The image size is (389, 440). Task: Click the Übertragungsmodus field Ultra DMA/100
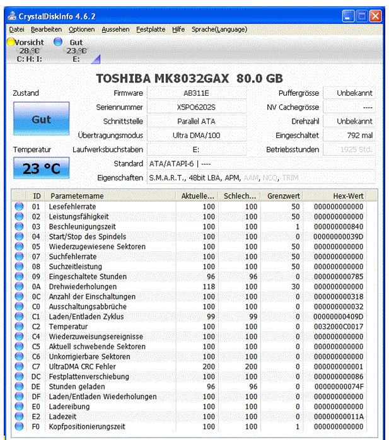197,136
